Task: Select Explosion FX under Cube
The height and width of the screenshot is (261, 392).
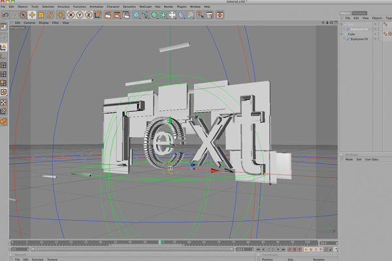Action: pos(359,39)
